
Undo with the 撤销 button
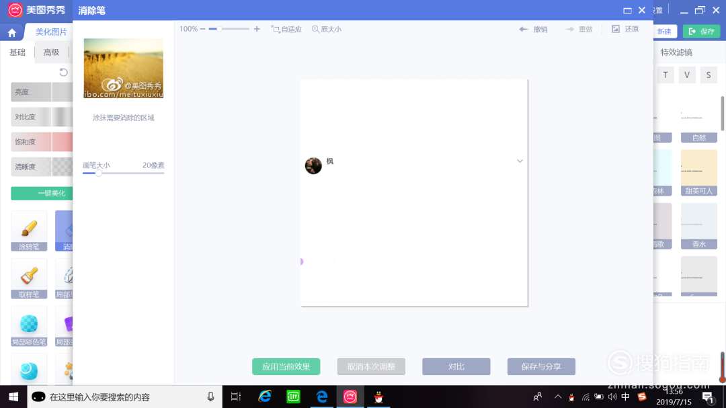pyautogui.click(x=533, y=29)
